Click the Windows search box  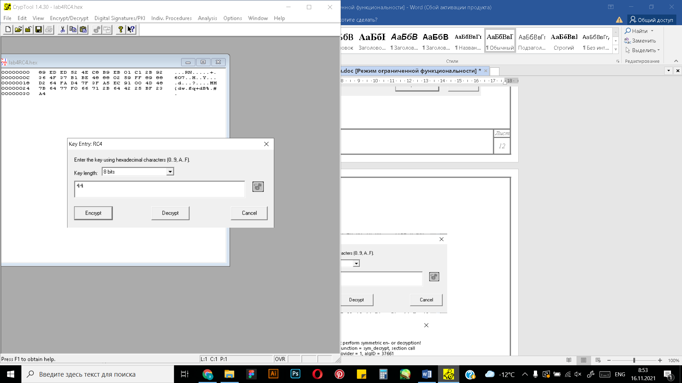(98, 374)
